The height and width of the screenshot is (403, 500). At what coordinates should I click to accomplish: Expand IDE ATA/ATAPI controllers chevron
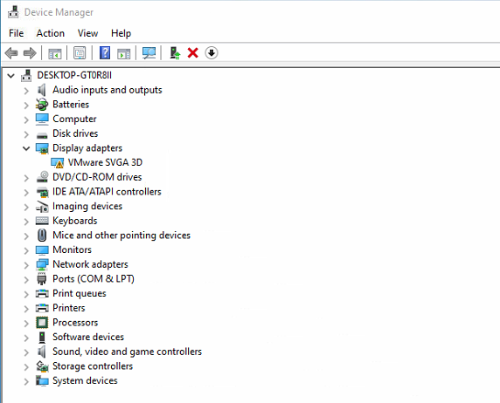[26, 192]
